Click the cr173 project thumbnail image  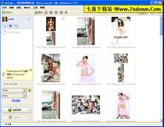point(5,19)
